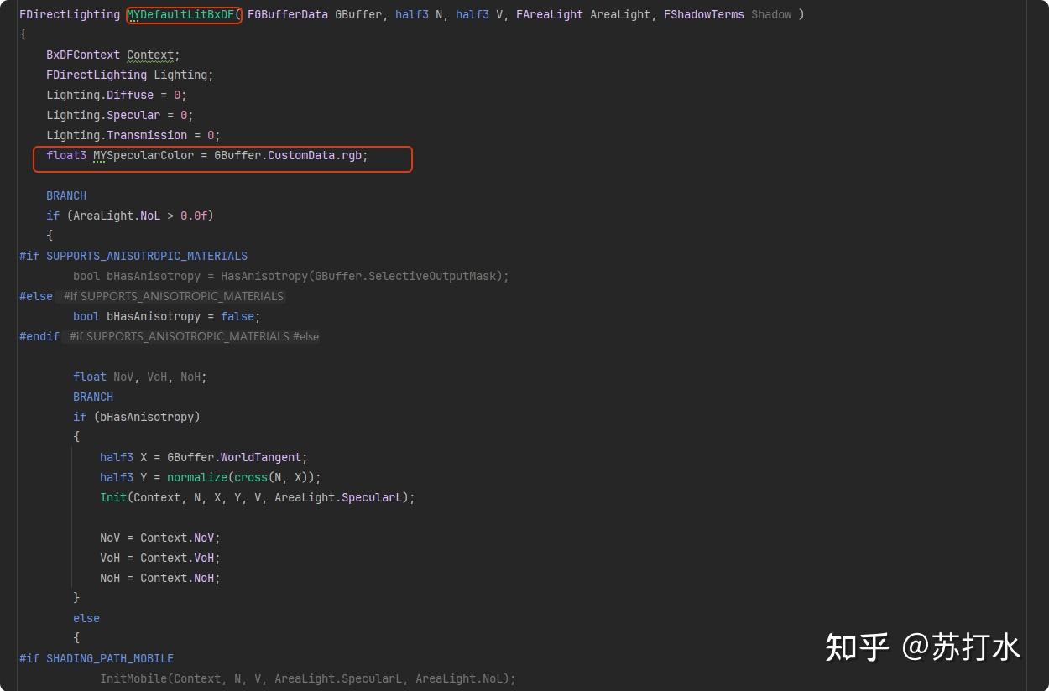The image size is (1049, 691).
Task: Click the Lighting.Transmission assignment line
Action: (x=133, y=135)
